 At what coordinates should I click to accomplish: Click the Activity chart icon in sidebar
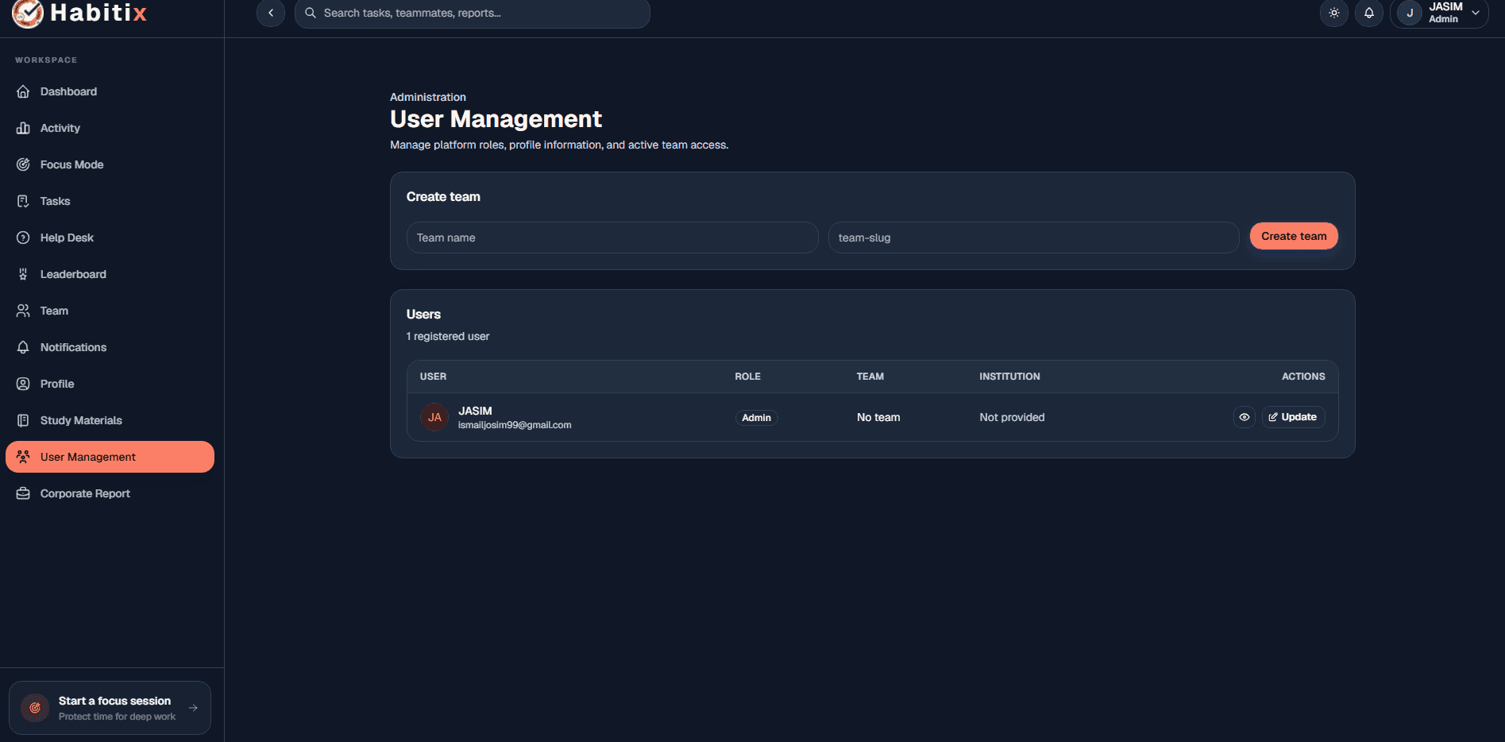pyautogui.click(x=23, y=128)
